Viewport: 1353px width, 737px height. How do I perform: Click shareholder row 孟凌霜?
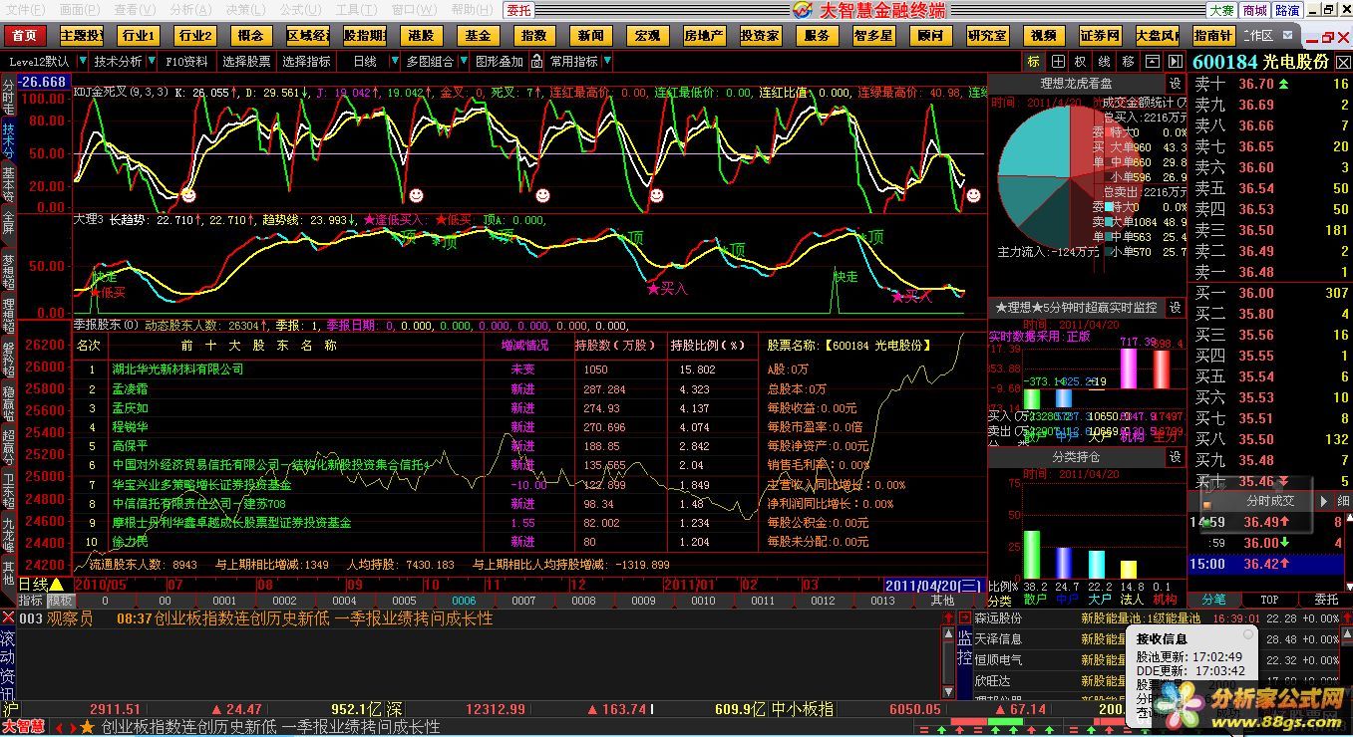point(130,389)
